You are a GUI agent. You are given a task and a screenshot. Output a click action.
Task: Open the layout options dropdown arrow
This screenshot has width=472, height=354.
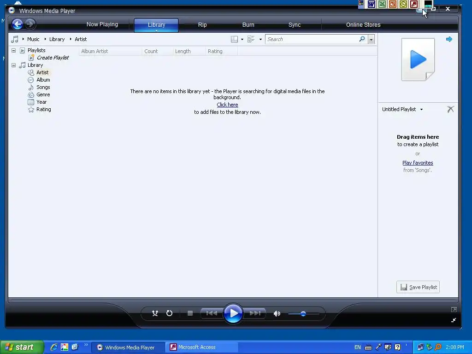pyautogui.click(x=242, y=39)
